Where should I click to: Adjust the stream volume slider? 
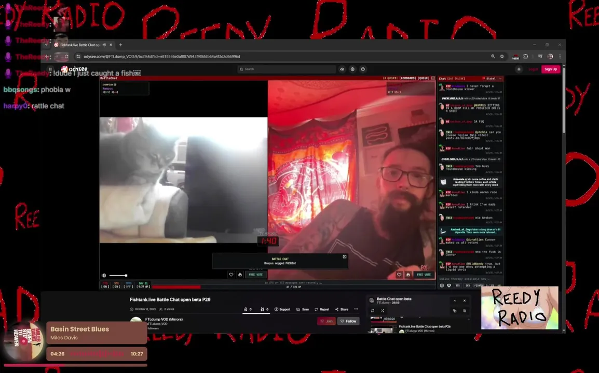tap(118, 276)
